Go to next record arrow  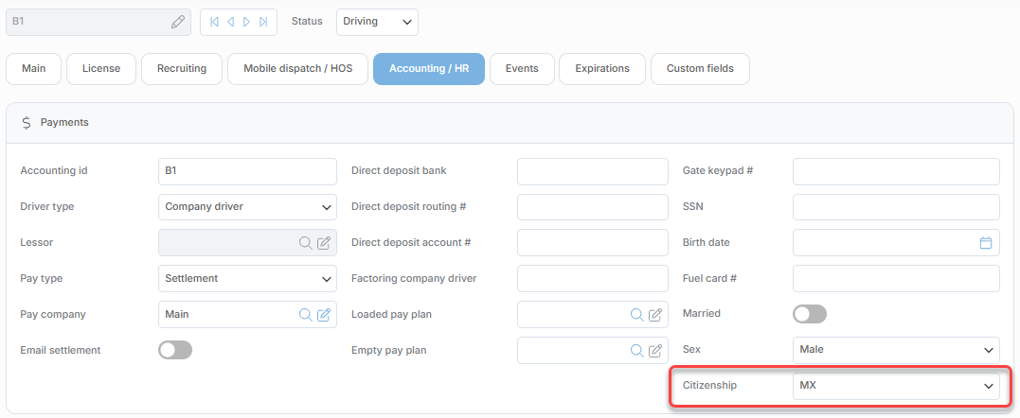click(246, 22)
